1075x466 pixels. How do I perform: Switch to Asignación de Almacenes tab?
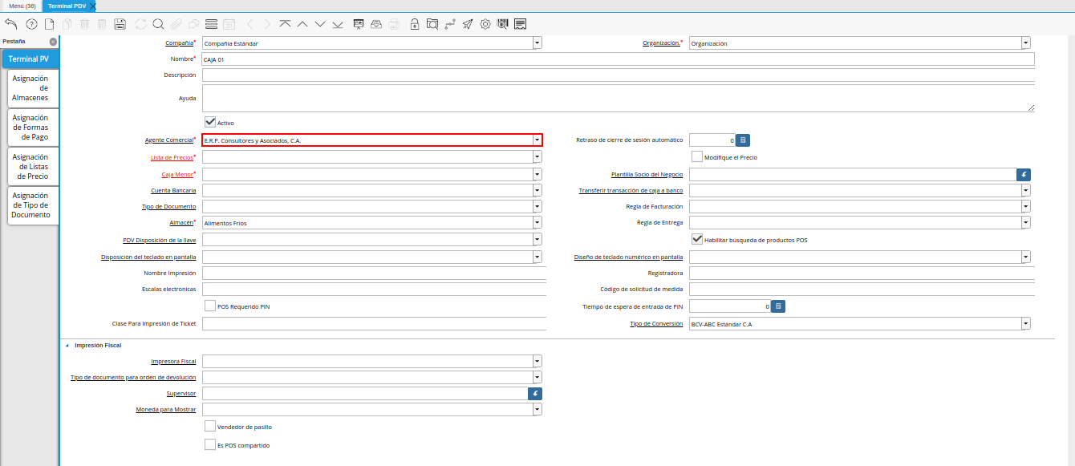point(30,88)
